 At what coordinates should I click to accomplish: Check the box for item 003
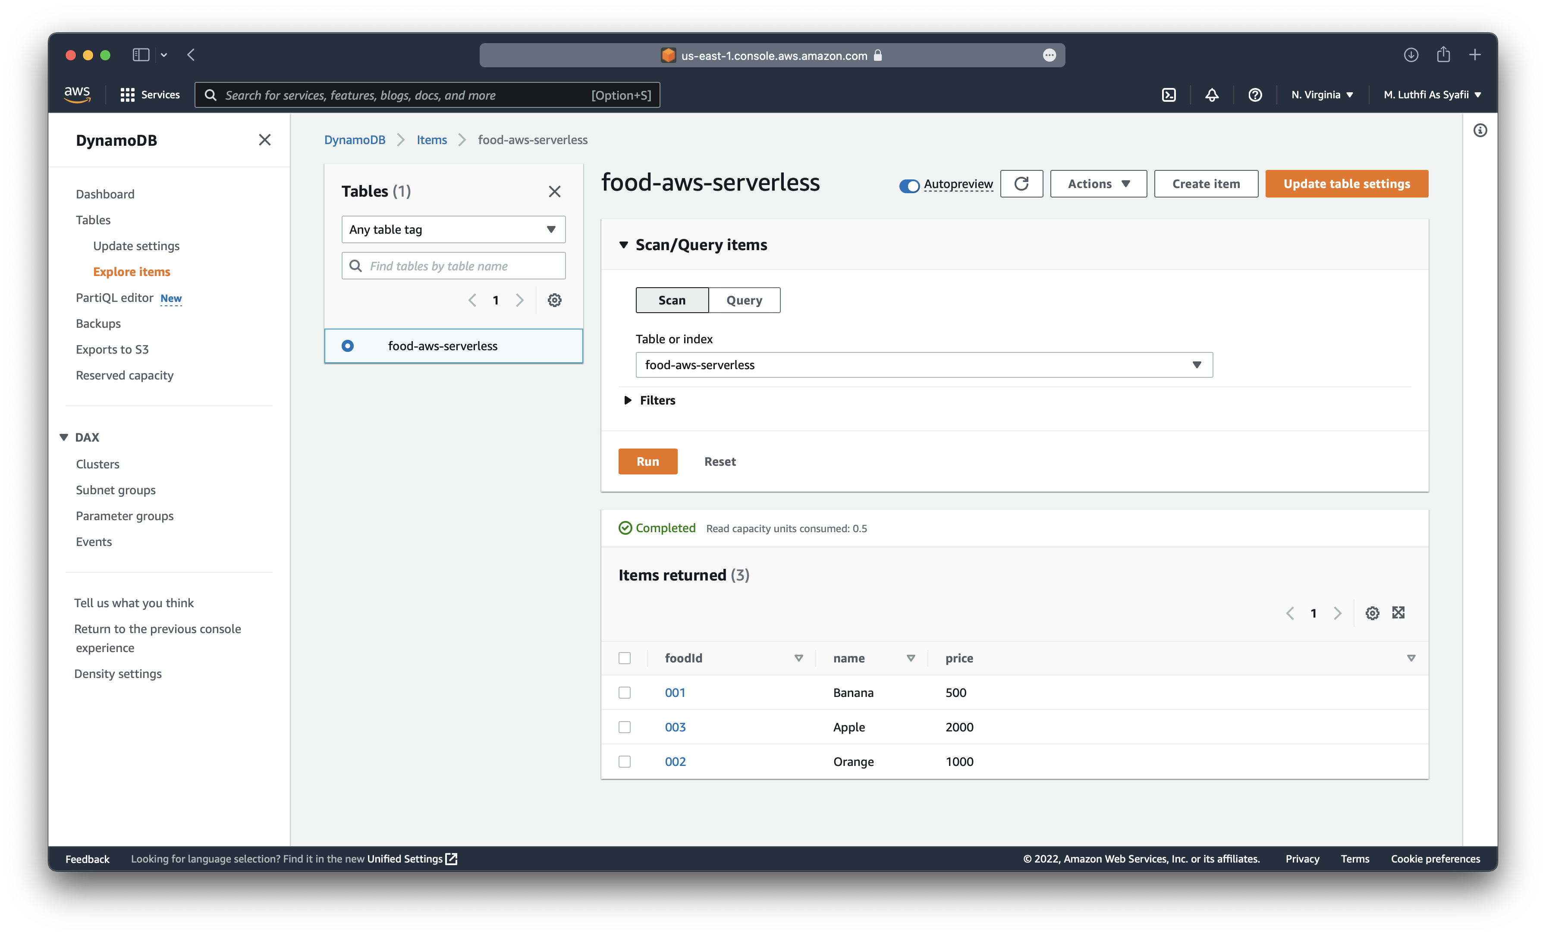pyautogui.click(x=624, y=727)
